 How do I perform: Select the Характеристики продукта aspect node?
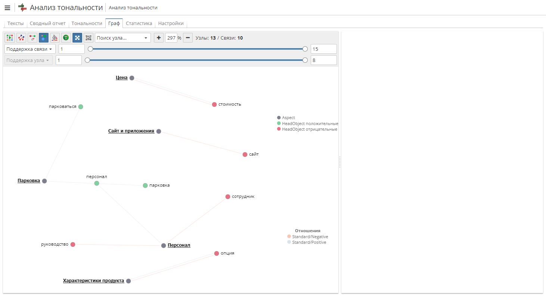pos(128,281)
